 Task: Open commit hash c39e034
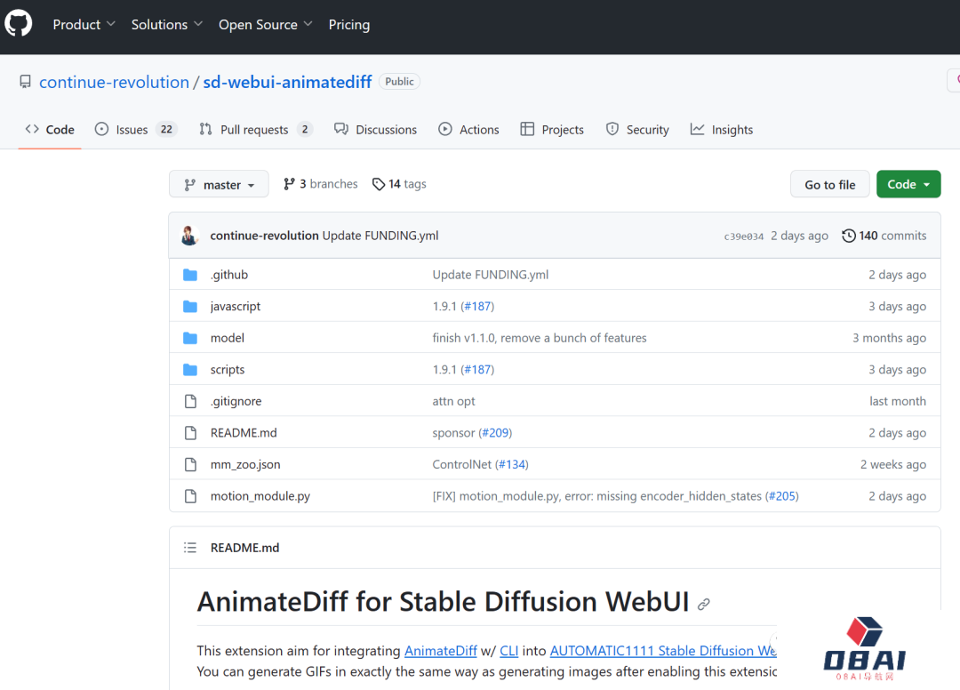pyautogui.click(x=744, y=237)
